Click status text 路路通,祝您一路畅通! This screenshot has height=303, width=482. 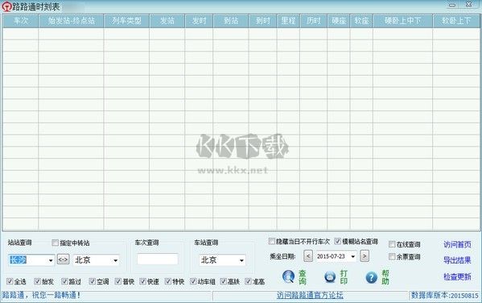pyautogui.click(x=42, y=295)
